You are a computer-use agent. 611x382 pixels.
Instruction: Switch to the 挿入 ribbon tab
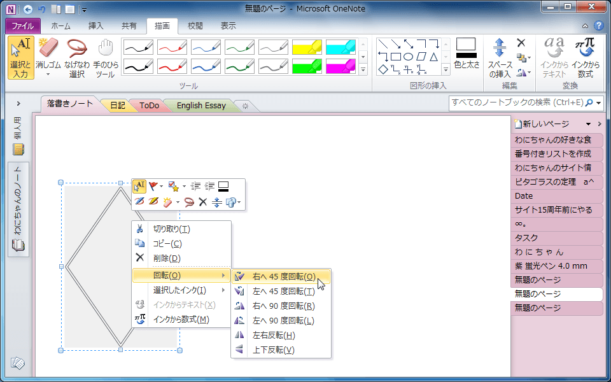pyautogui.click(x=96, y=26)
